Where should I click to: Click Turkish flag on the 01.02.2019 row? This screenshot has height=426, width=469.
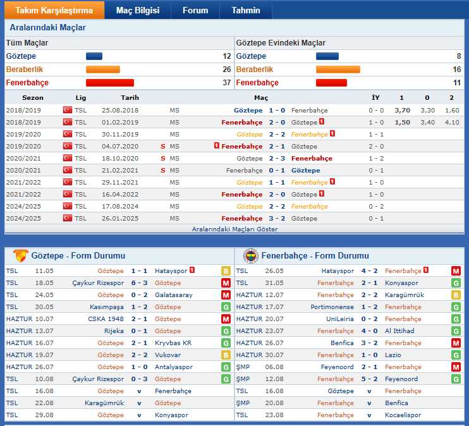click(68, 122)
